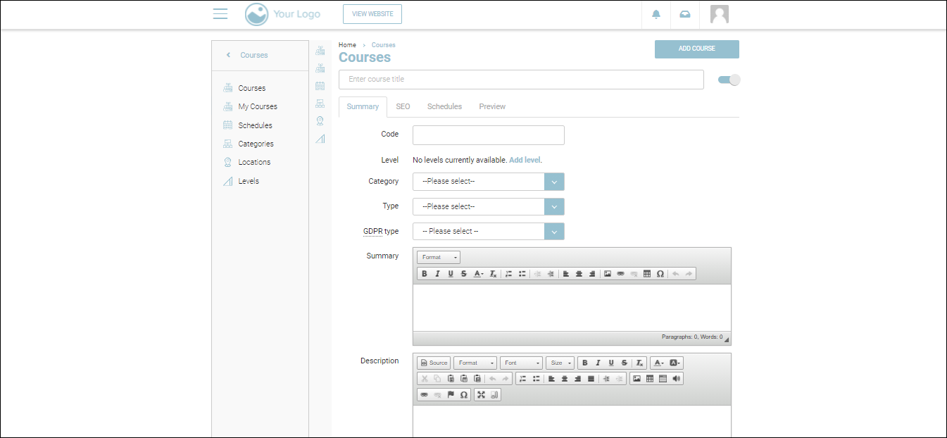The width and height of the screenshot is (947, 438).
Task: Select Locations in the sidebar menu
Action: point(254,162)
